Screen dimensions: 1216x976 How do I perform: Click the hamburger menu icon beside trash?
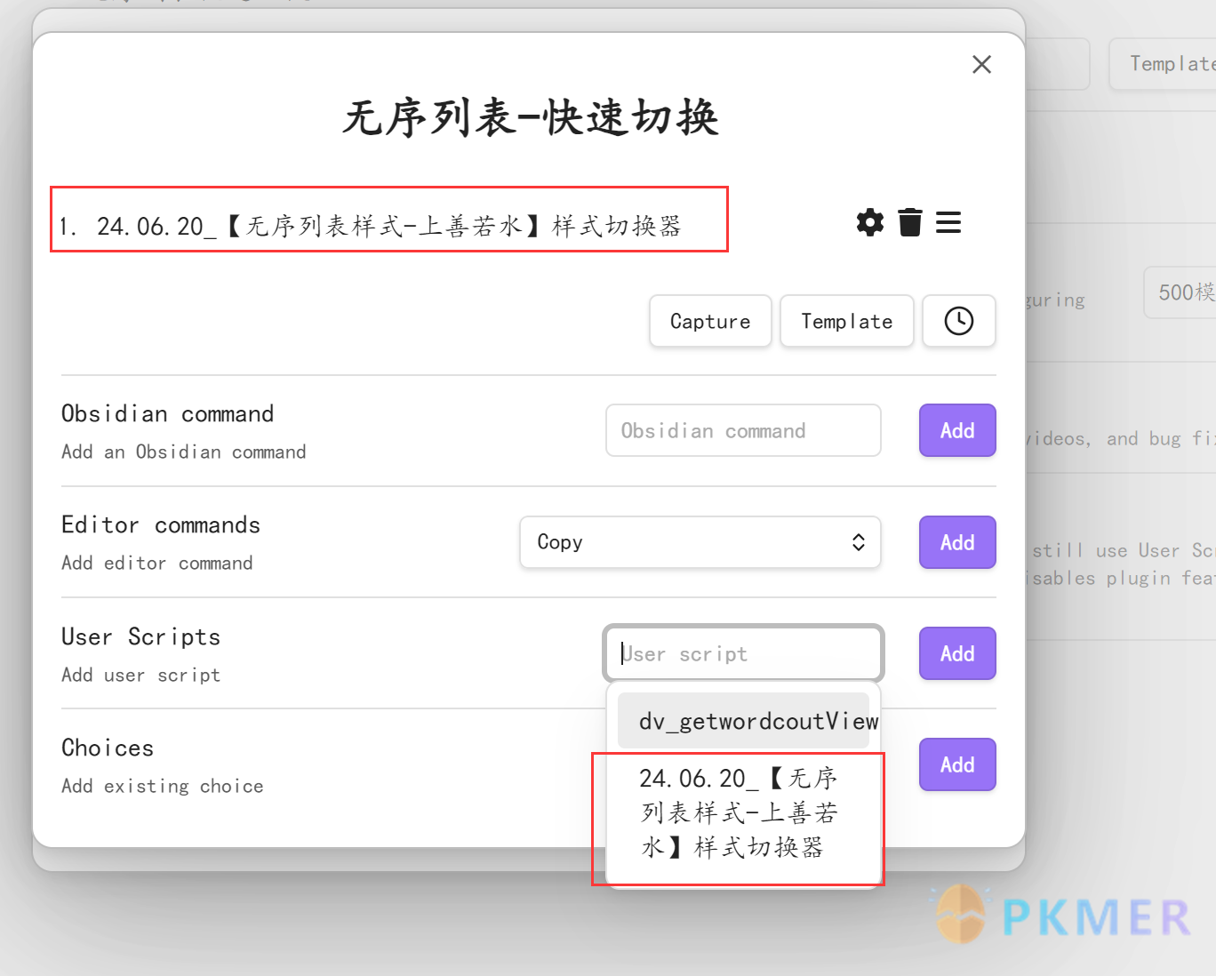[x=948, y=222]
